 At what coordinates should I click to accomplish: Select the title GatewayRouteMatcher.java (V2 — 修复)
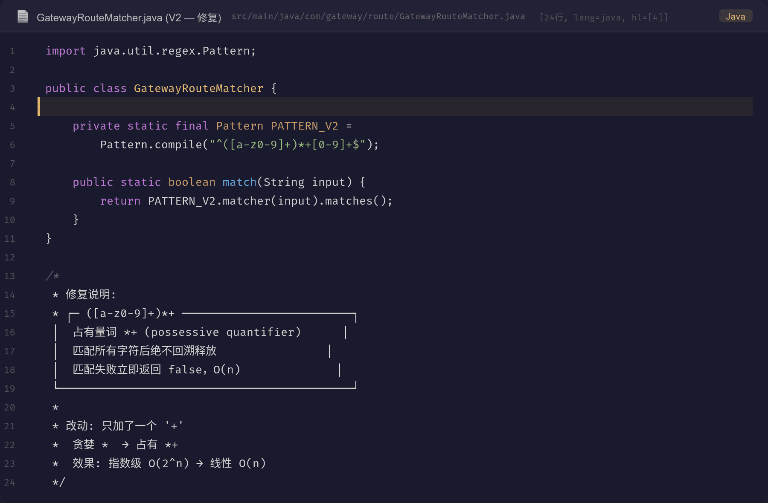129,17
